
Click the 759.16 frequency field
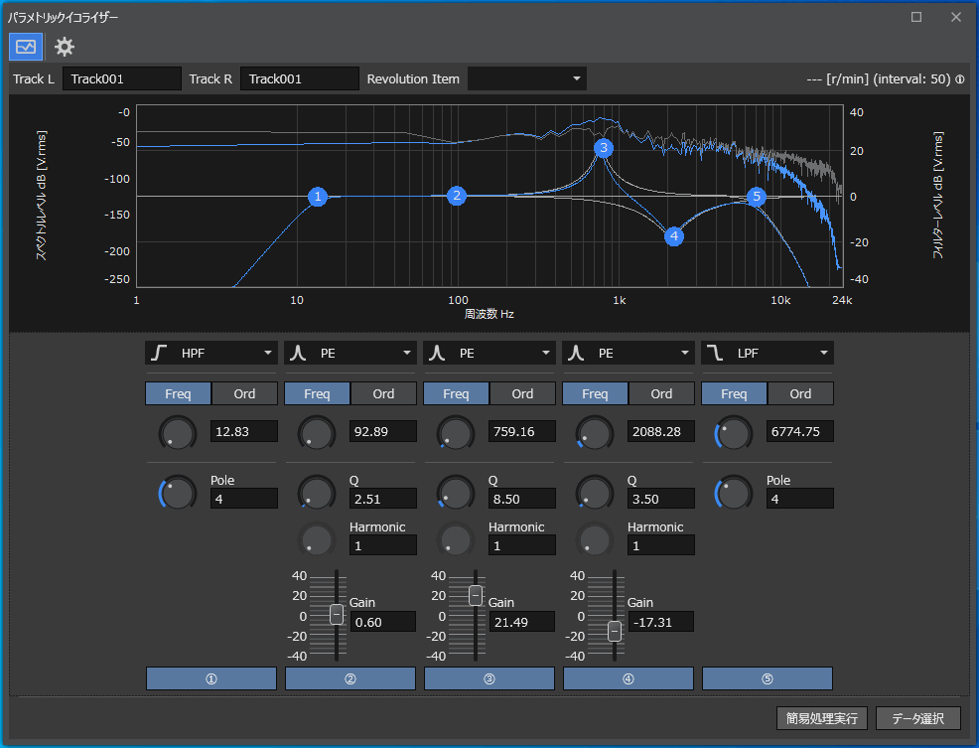click(x=522, y=432)
